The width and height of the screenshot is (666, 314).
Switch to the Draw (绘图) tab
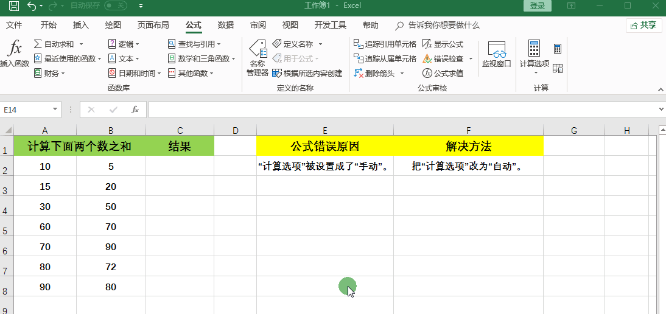click(113, 25)
